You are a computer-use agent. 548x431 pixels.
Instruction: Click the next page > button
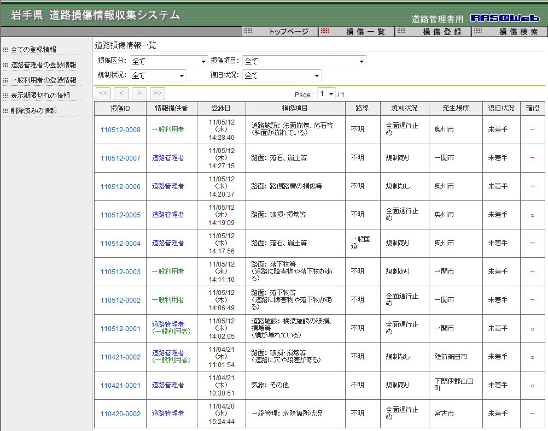pos(139,93)
